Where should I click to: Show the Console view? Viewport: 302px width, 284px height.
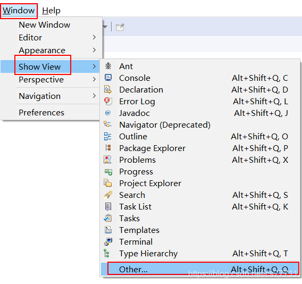tap(200, 78)
